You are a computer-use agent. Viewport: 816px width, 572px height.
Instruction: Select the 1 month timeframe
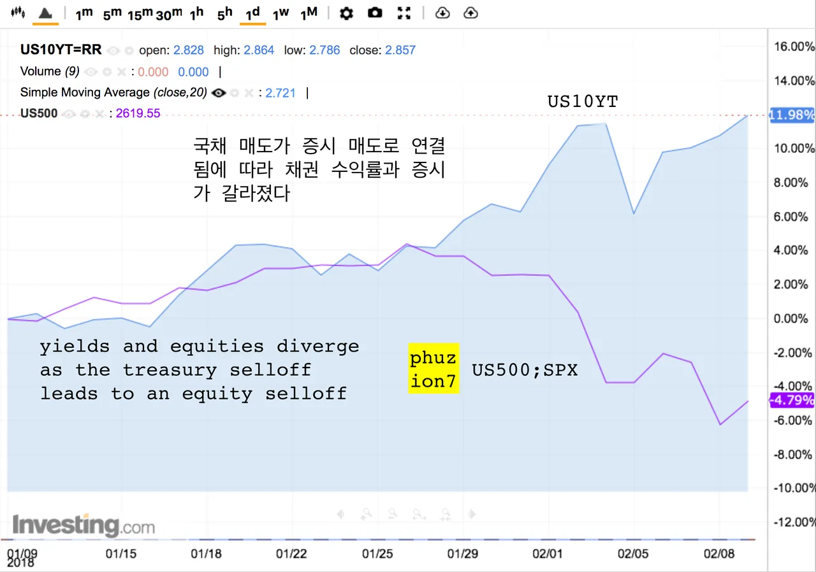(309, 13)
